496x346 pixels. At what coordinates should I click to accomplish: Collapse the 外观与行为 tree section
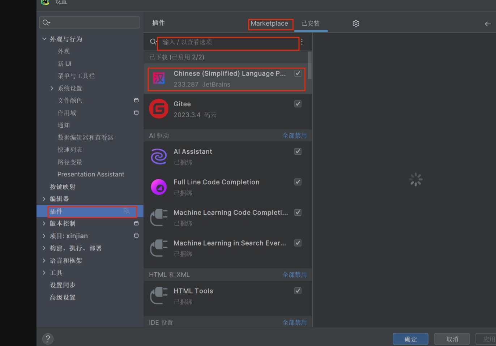pyautogui.click(x=44, y=39)
